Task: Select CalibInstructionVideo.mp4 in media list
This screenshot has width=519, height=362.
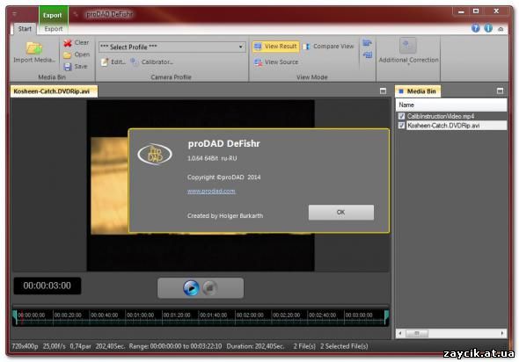Action: (440, 116)
